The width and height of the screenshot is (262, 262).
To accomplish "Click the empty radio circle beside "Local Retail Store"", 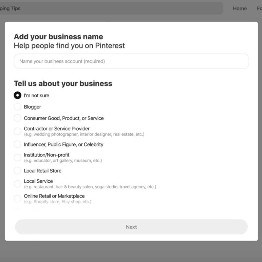I will [x=18, y=171].
